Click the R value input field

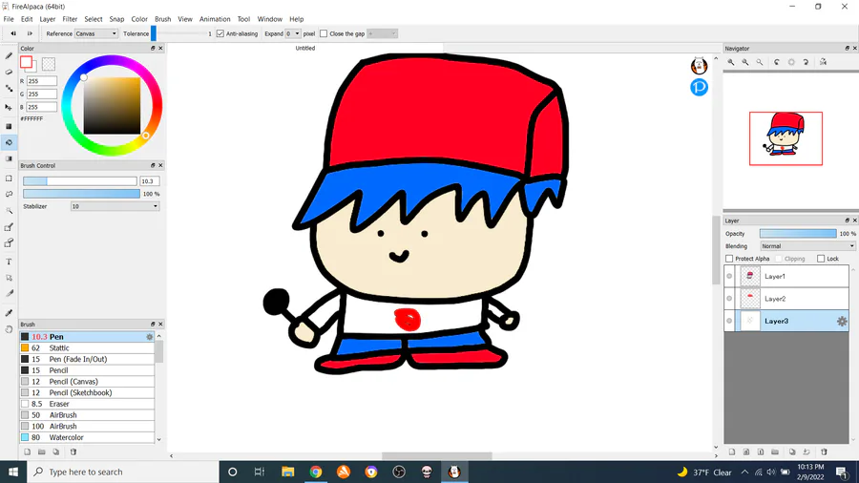[42, 81]
